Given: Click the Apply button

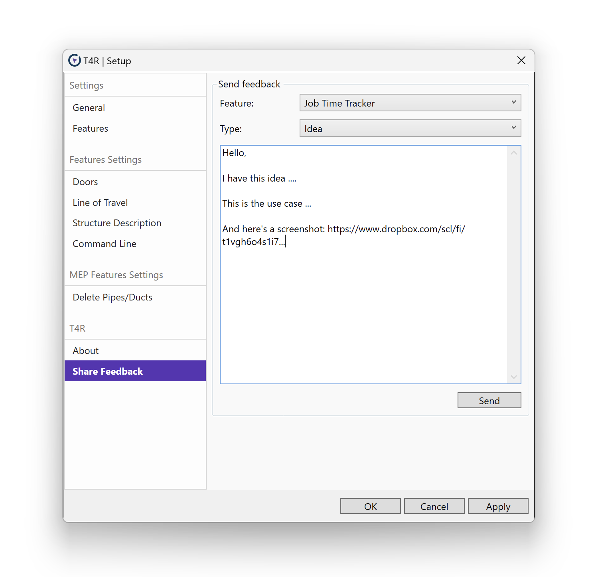Looking at the screenshot, I should tap(498, 506).
